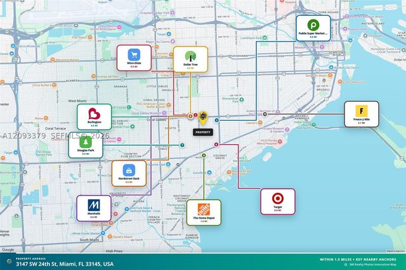Click the West Miami neighborhood label
Image resolution: width=406 pixels, height=270 pixels.
(77, 101)
